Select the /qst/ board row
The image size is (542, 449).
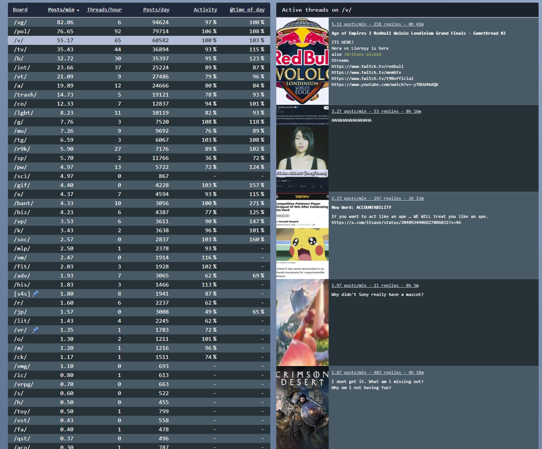139,438
